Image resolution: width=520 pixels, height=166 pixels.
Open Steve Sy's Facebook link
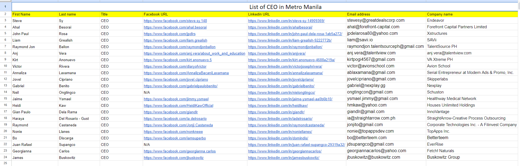tap(175, 21)
